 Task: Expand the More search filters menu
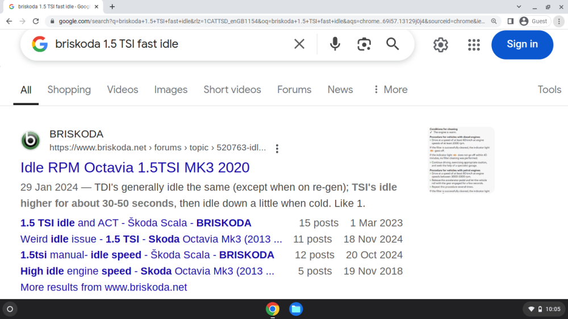[x=391, y=90]
